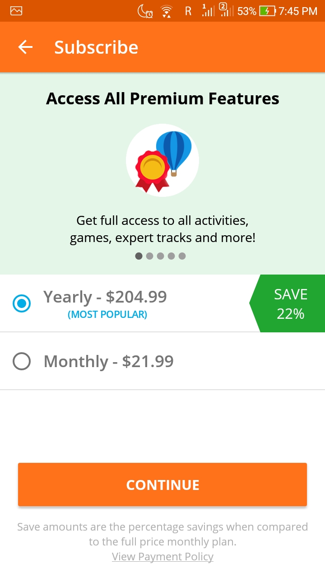Tap the Yearly - $204.99 plan text
This screenshot has height=578, width=325.
(x=105, y=297)
